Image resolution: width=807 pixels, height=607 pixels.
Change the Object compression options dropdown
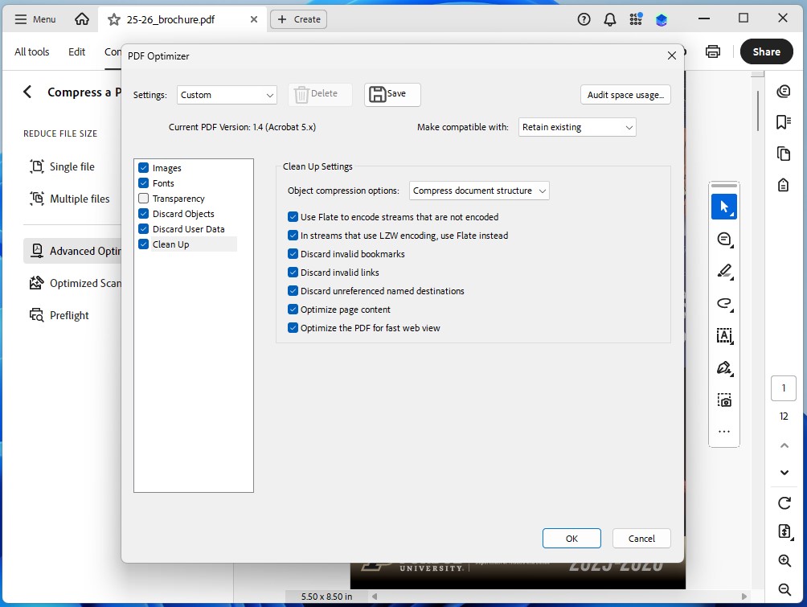[478, 191]
